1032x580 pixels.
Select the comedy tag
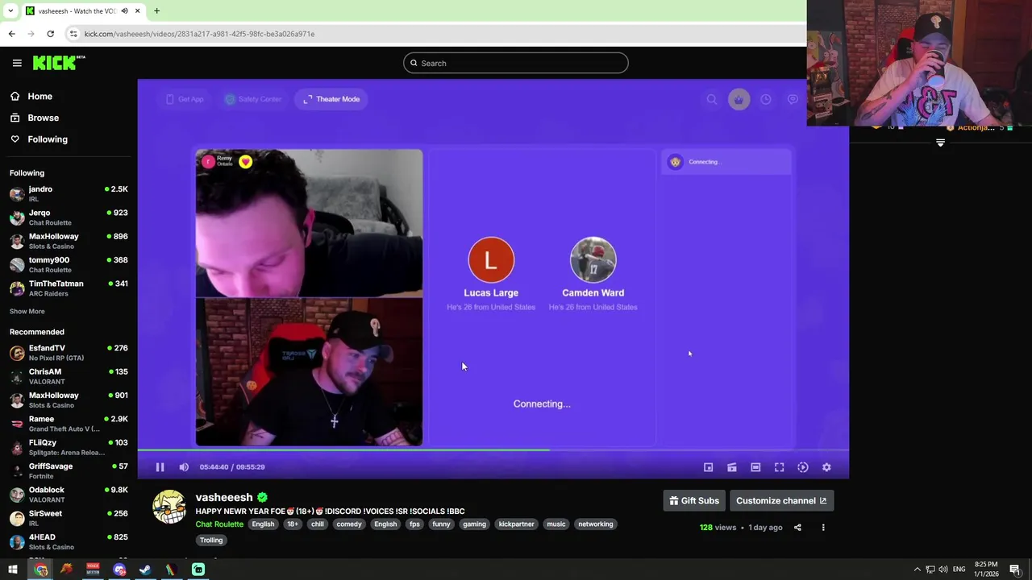(349, 524)
